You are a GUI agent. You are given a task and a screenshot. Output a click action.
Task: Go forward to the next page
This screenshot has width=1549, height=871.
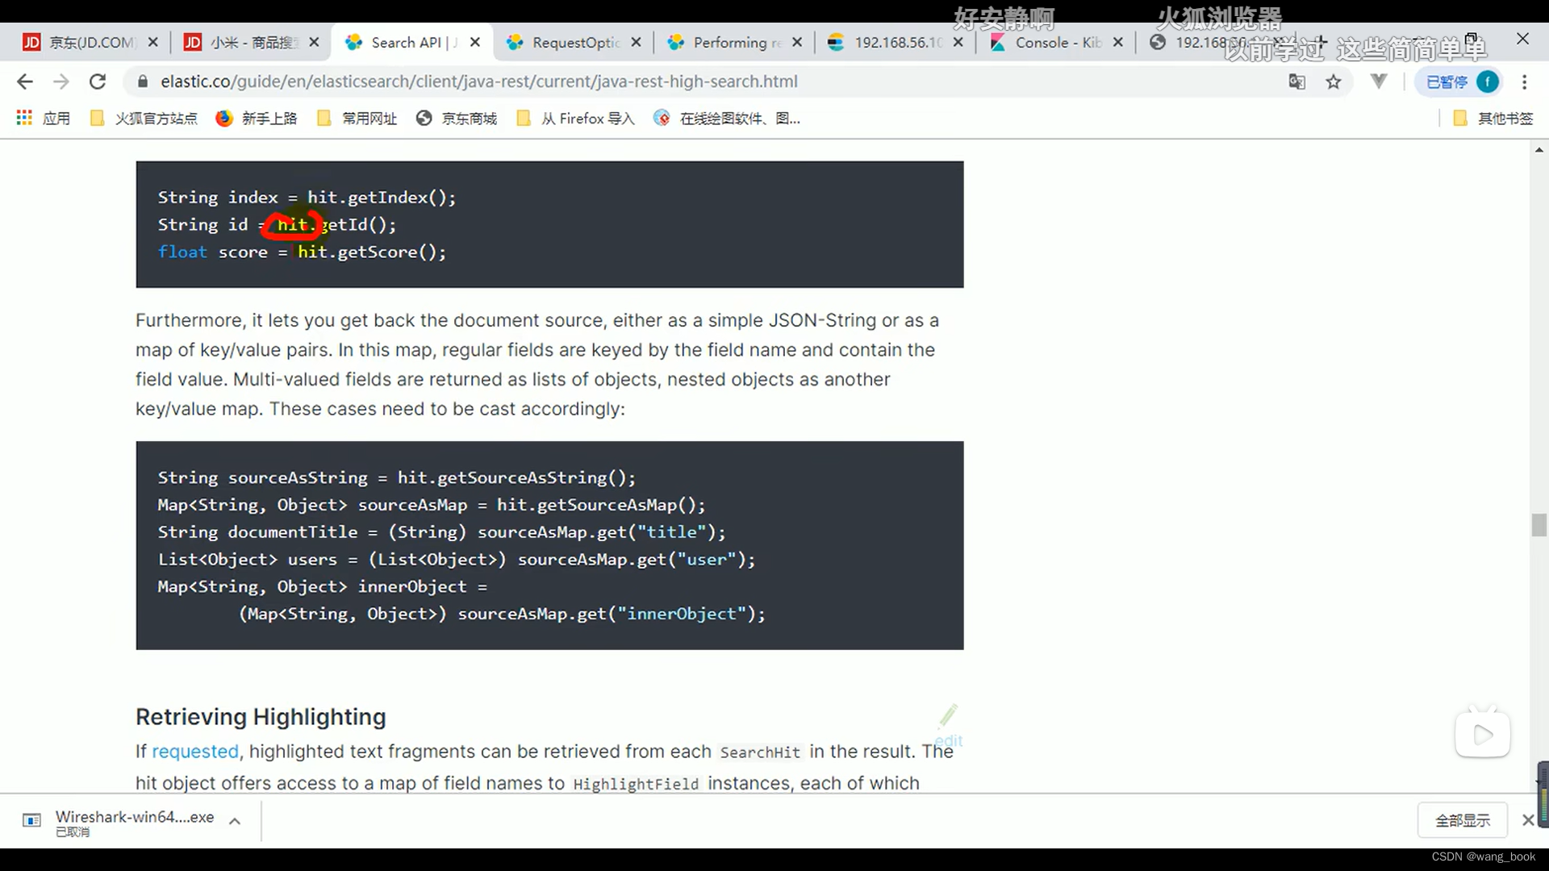tap(61, 81)
